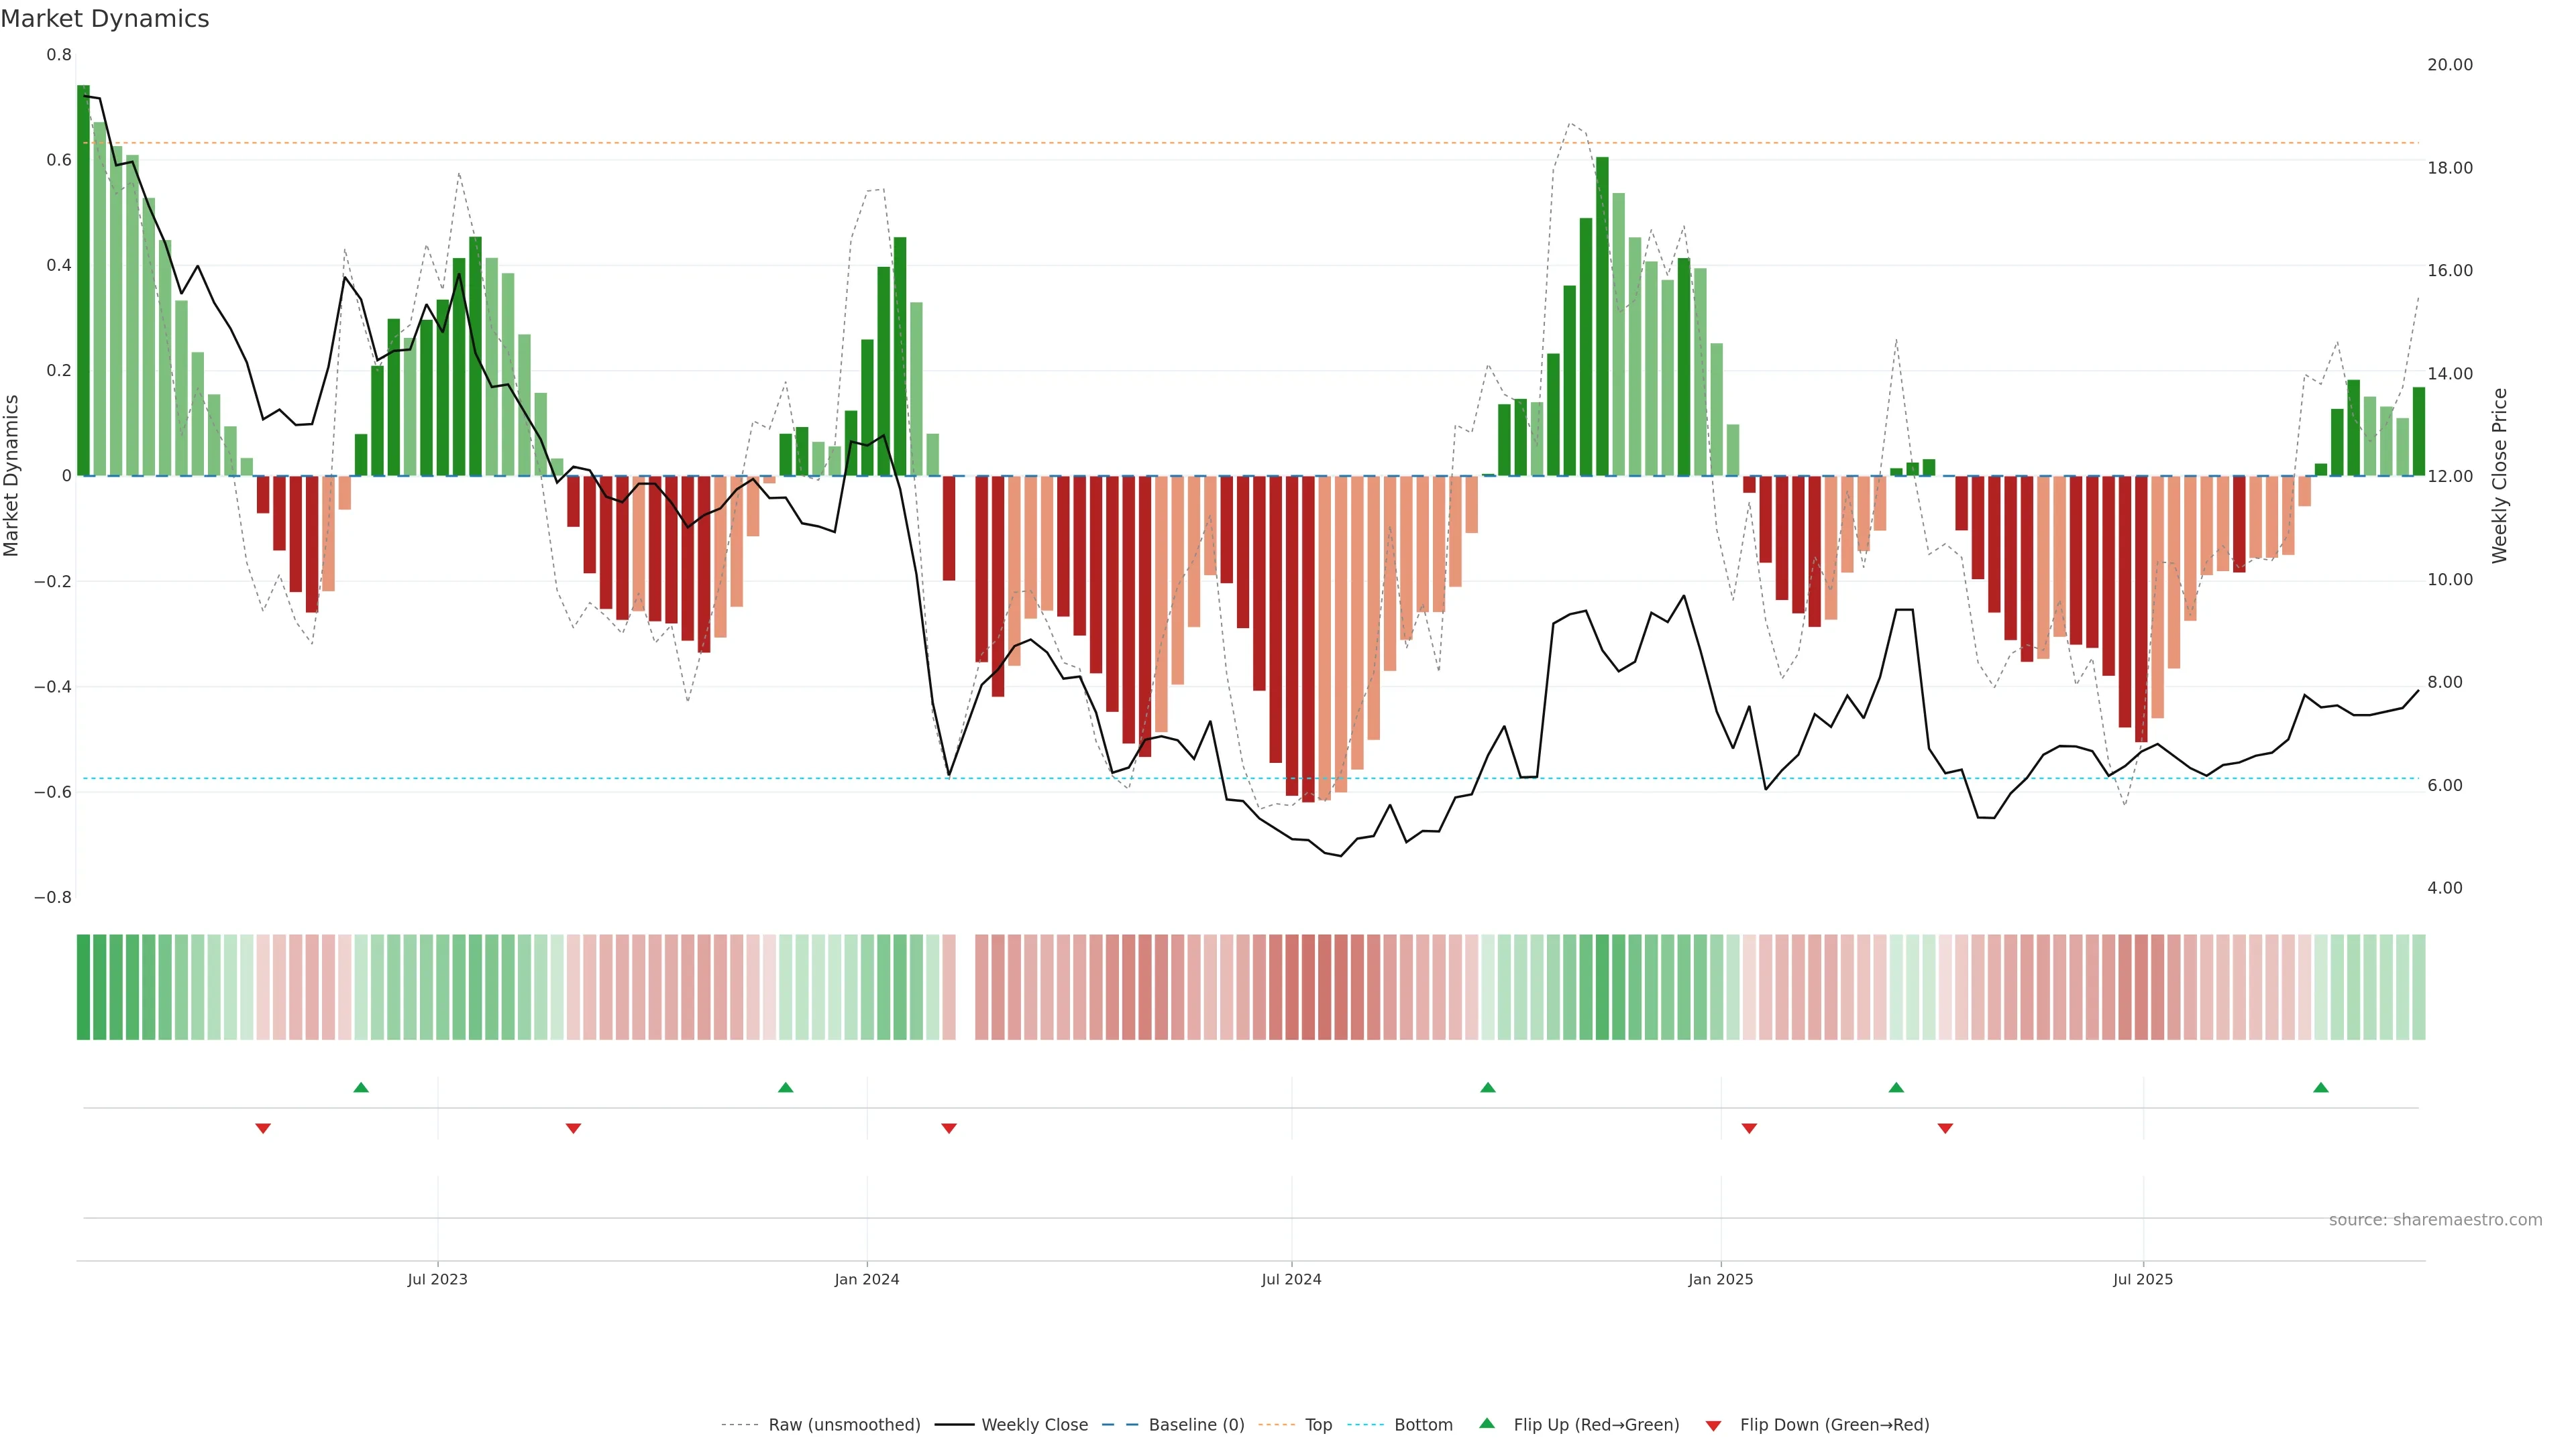Click the Market Dynamics chart title

coord(105,19)
